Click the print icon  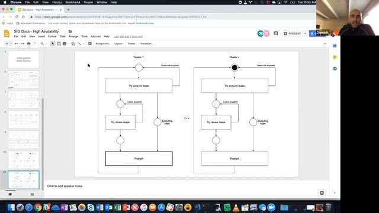coord(28,44)
